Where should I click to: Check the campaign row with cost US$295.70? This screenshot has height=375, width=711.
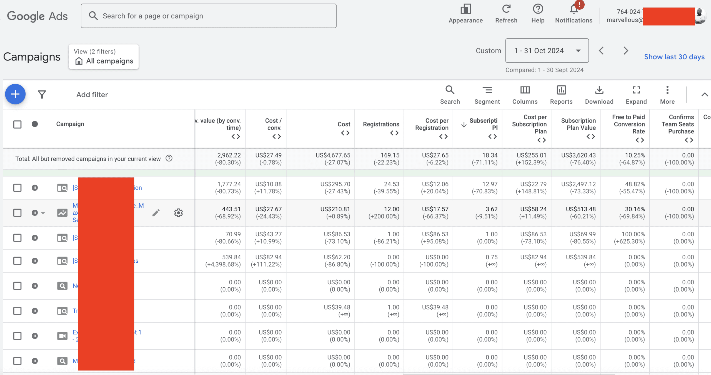coord(17,188)
